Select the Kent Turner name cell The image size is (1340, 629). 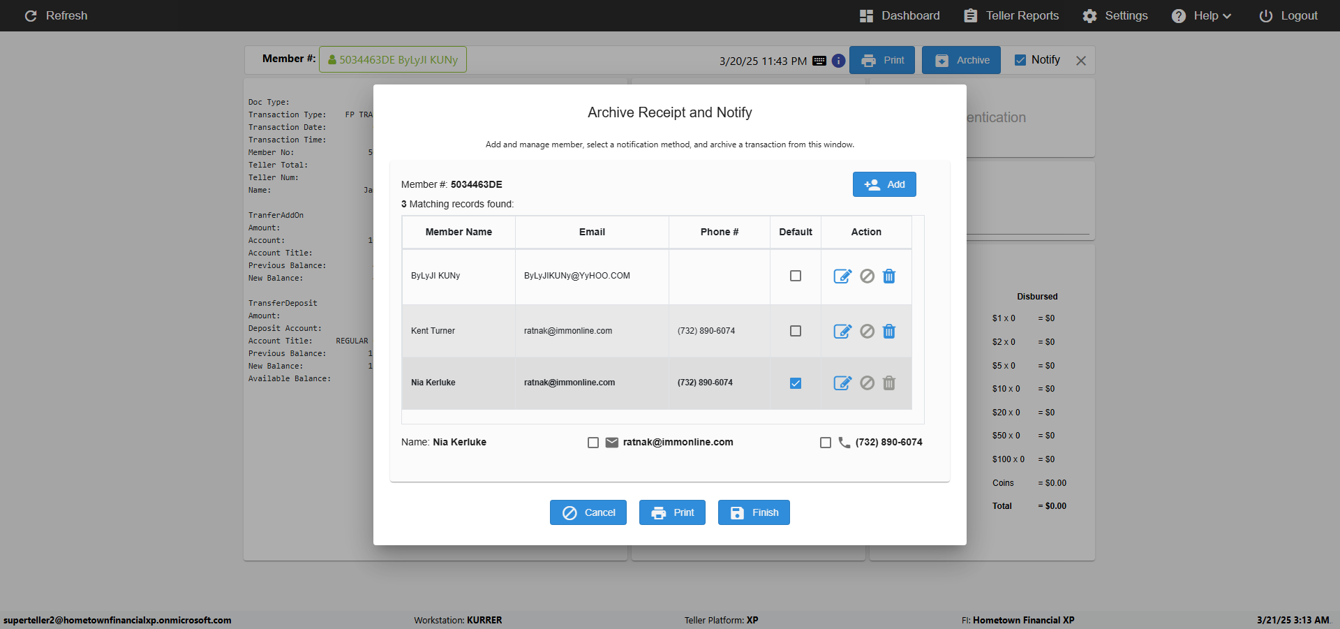459,331
